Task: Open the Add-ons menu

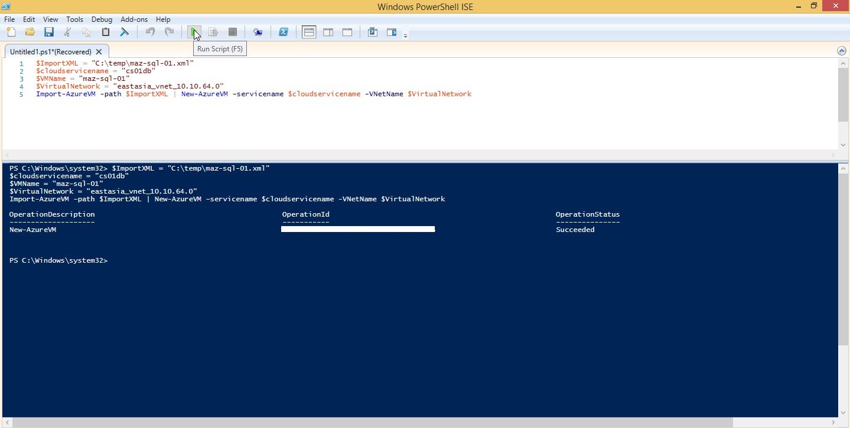Action: pyautogui.click(x=134, y=19)
